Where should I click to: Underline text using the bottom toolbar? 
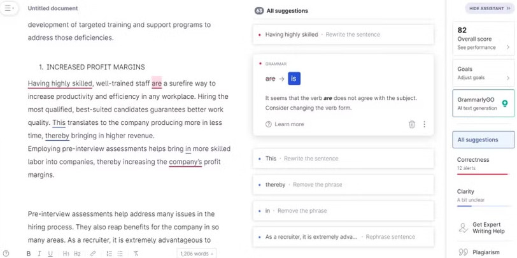[x=50, y=254]
